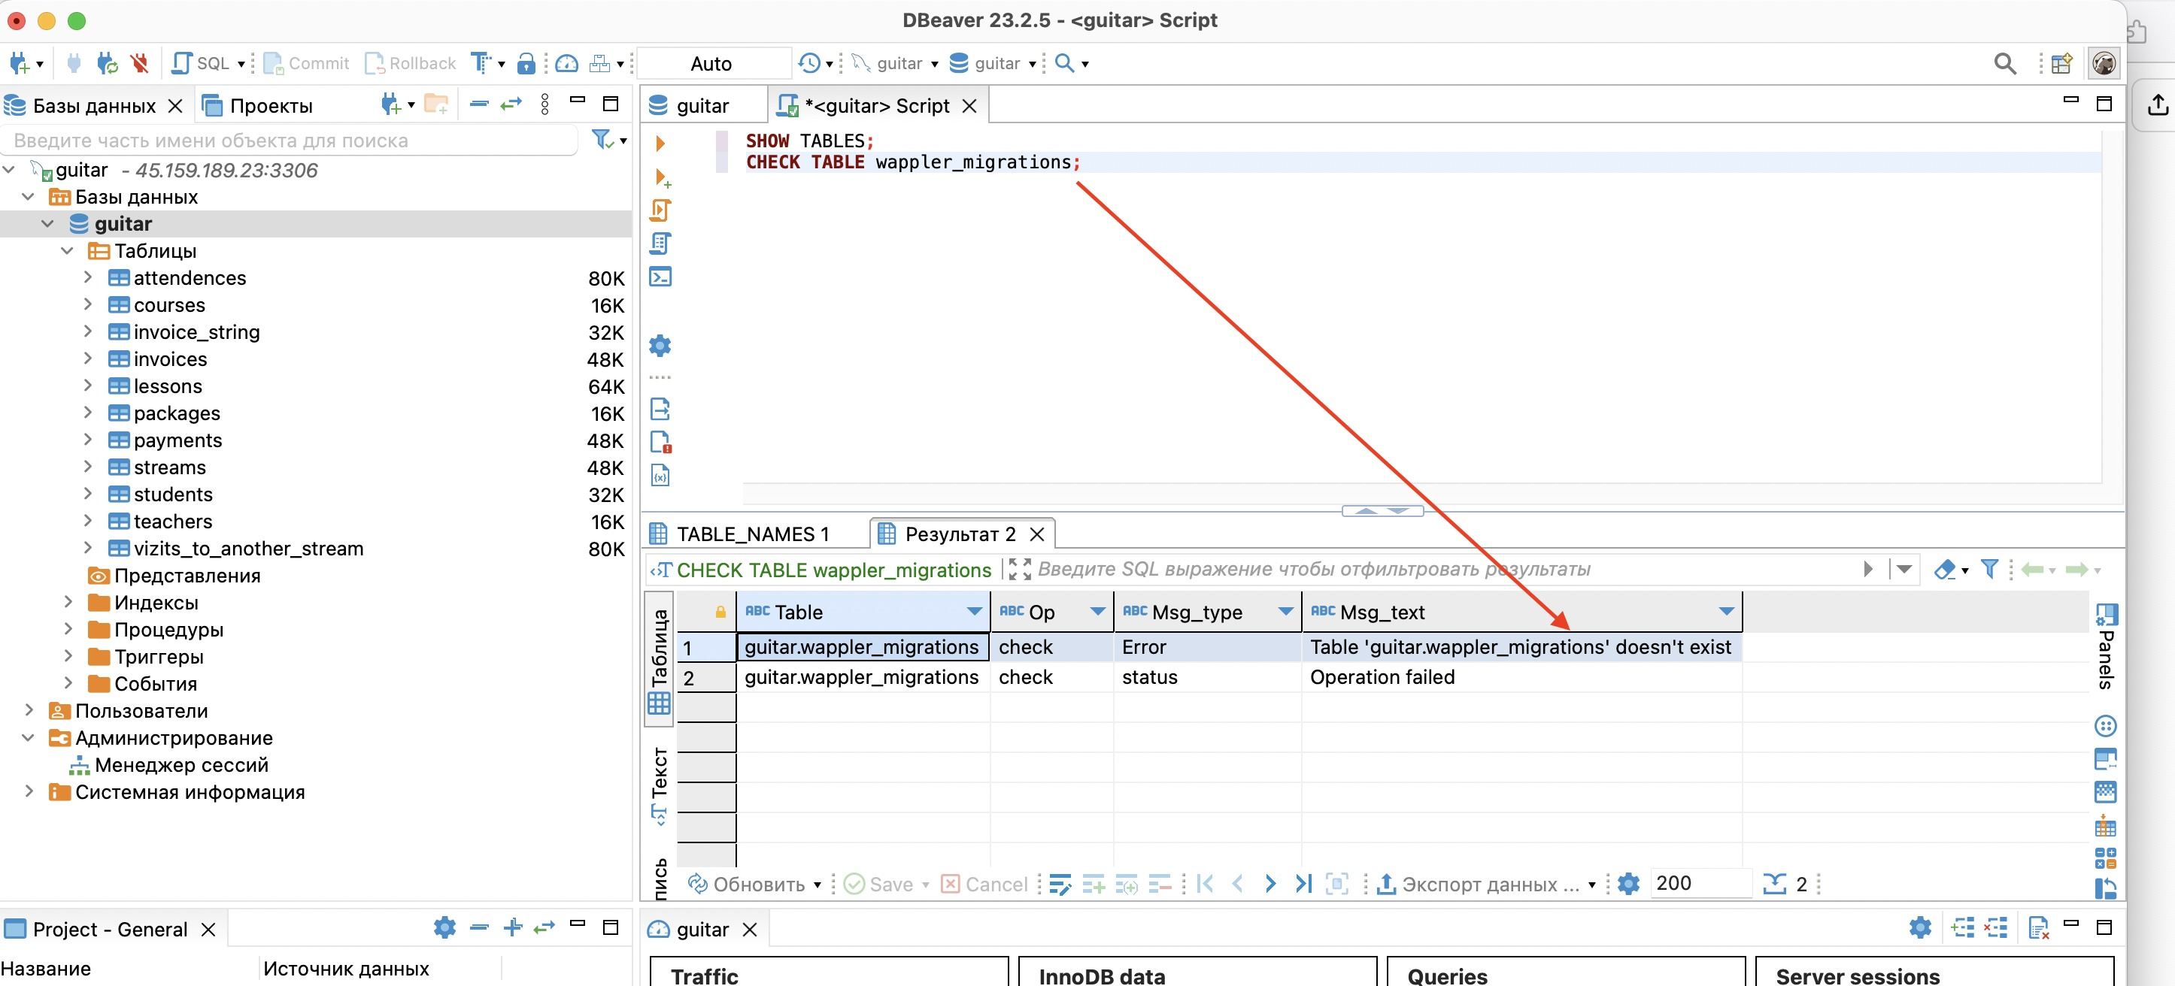This screenshot has width=2175, height=986.
Task: Expand the attendences table node
Action: 88,277
